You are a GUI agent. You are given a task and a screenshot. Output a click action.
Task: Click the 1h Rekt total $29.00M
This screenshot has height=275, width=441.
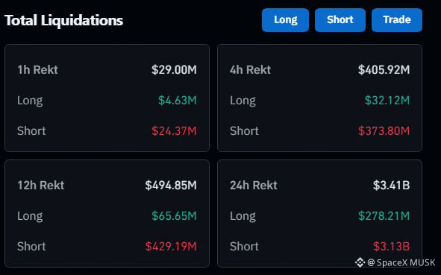click(174, 69)
